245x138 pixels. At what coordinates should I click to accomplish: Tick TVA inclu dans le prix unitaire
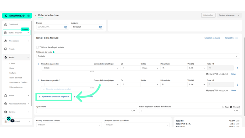37,47
